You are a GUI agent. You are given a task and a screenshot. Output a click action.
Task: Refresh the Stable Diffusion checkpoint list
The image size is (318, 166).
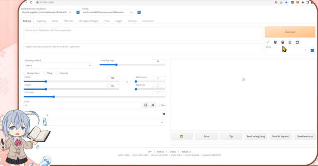click(x=78, y=12)
